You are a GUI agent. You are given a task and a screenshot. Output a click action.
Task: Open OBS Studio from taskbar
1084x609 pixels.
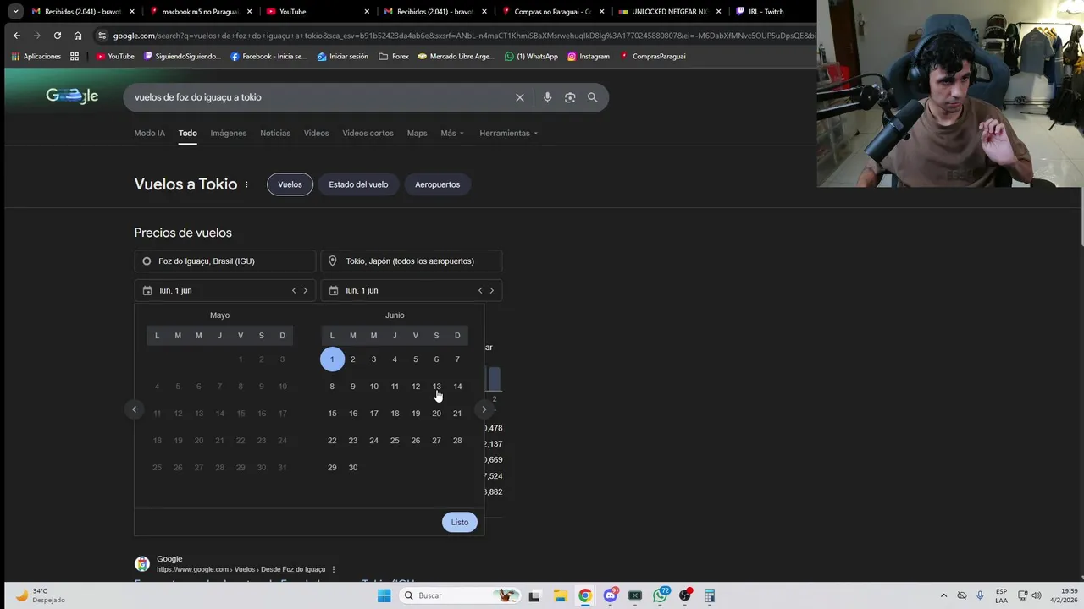click(x=685, y=595)
